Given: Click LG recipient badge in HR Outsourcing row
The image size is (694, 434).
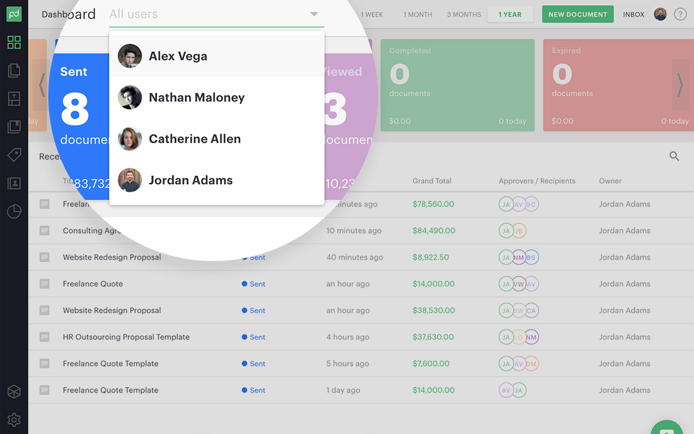Looking at the screenshot, I should click(518, 337).
